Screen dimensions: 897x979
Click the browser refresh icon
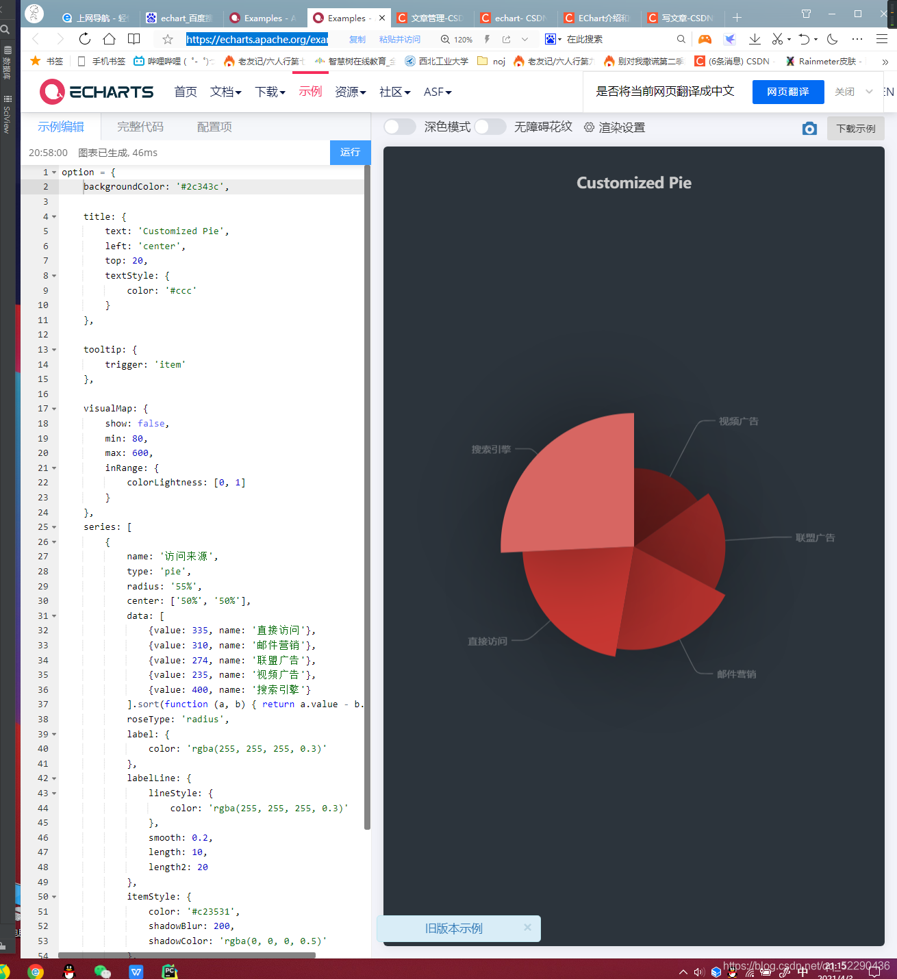point(85,39)
